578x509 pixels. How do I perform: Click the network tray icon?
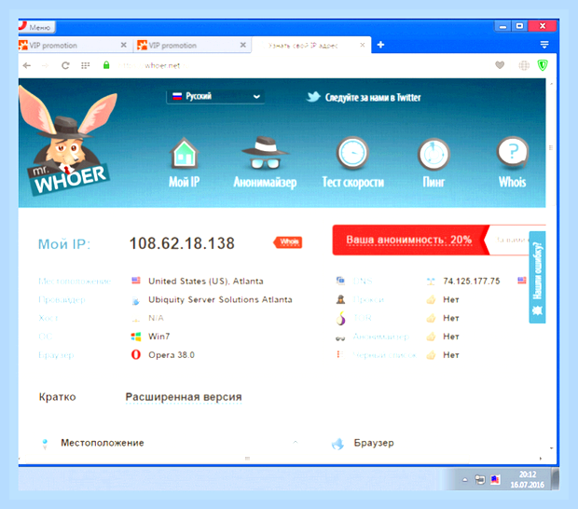[x=479, y=479]
